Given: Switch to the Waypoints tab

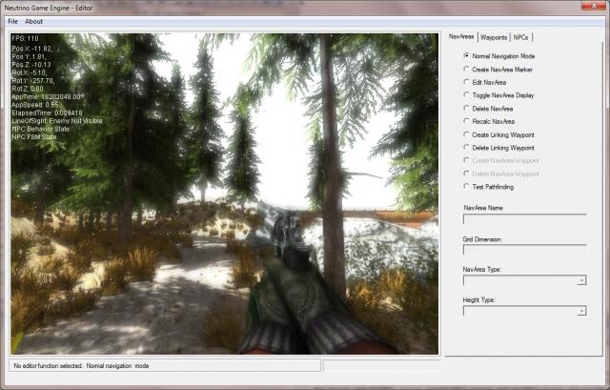Looking at the screenshot, I should pos(493,37).
